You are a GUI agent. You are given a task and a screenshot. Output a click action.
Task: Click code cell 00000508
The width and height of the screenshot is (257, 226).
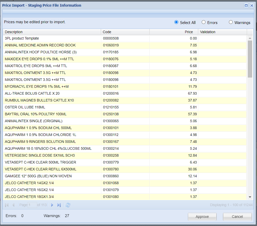[125, 39]
